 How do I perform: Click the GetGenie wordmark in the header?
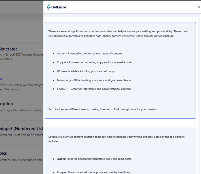pos(59,7)
